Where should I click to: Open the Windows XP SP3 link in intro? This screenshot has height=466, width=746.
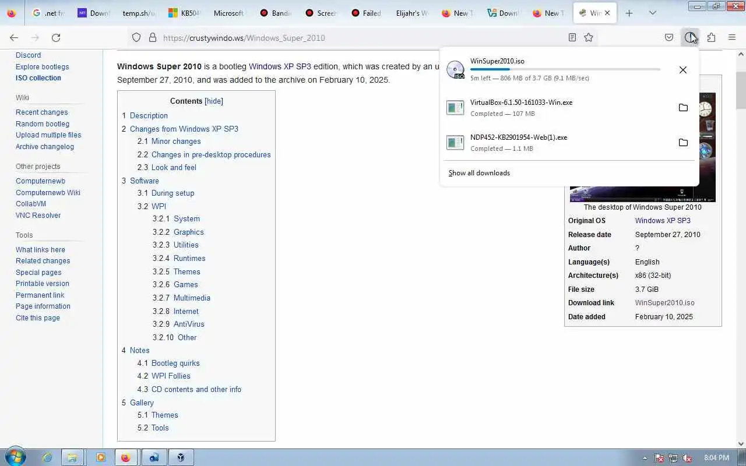point(280,66)
